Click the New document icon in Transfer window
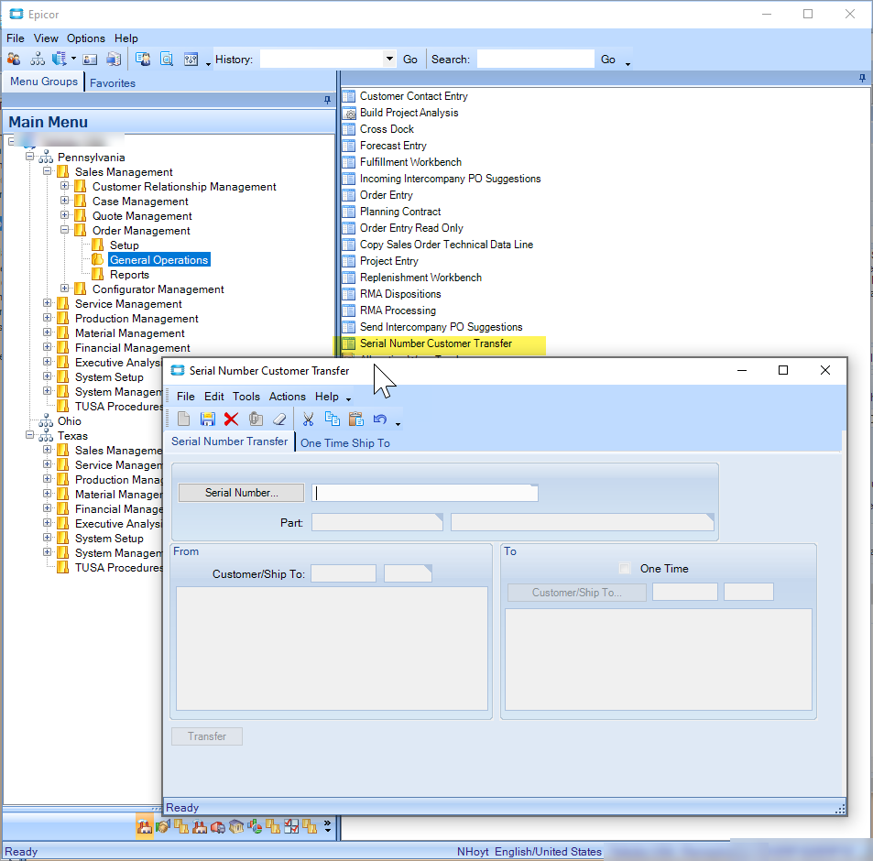The height and width of the screenshot is (861, 873). point(183,420)
